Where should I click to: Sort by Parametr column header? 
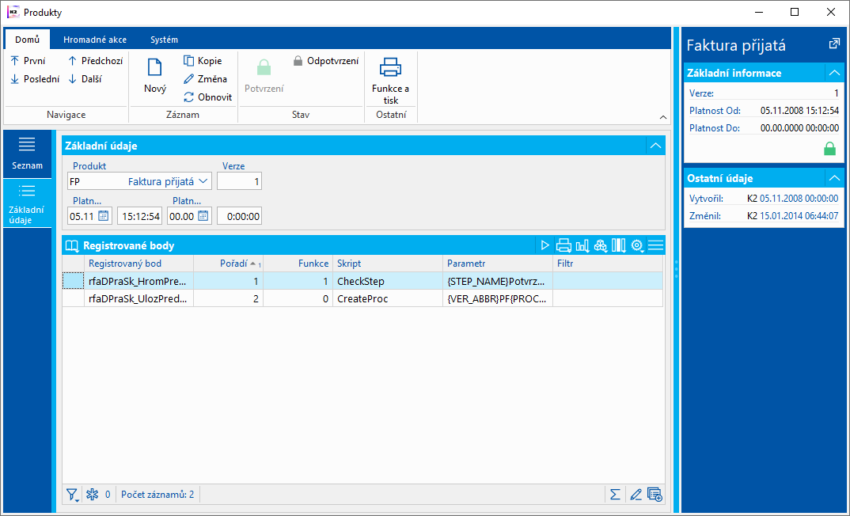(x=498, y=264)
